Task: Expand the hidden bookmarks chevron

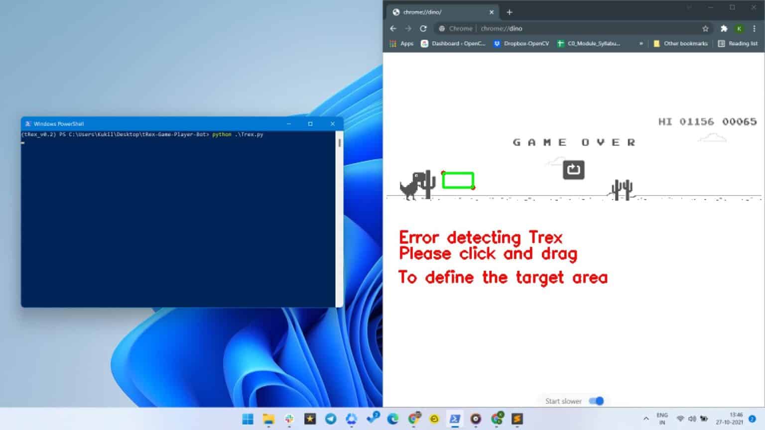Action: 641,44
